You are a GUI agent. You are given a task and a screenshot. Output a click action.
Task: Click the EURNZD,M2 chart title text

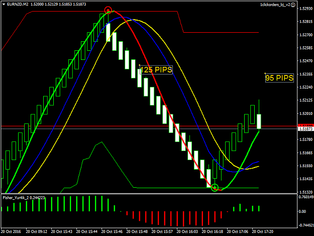coord(18,4)
